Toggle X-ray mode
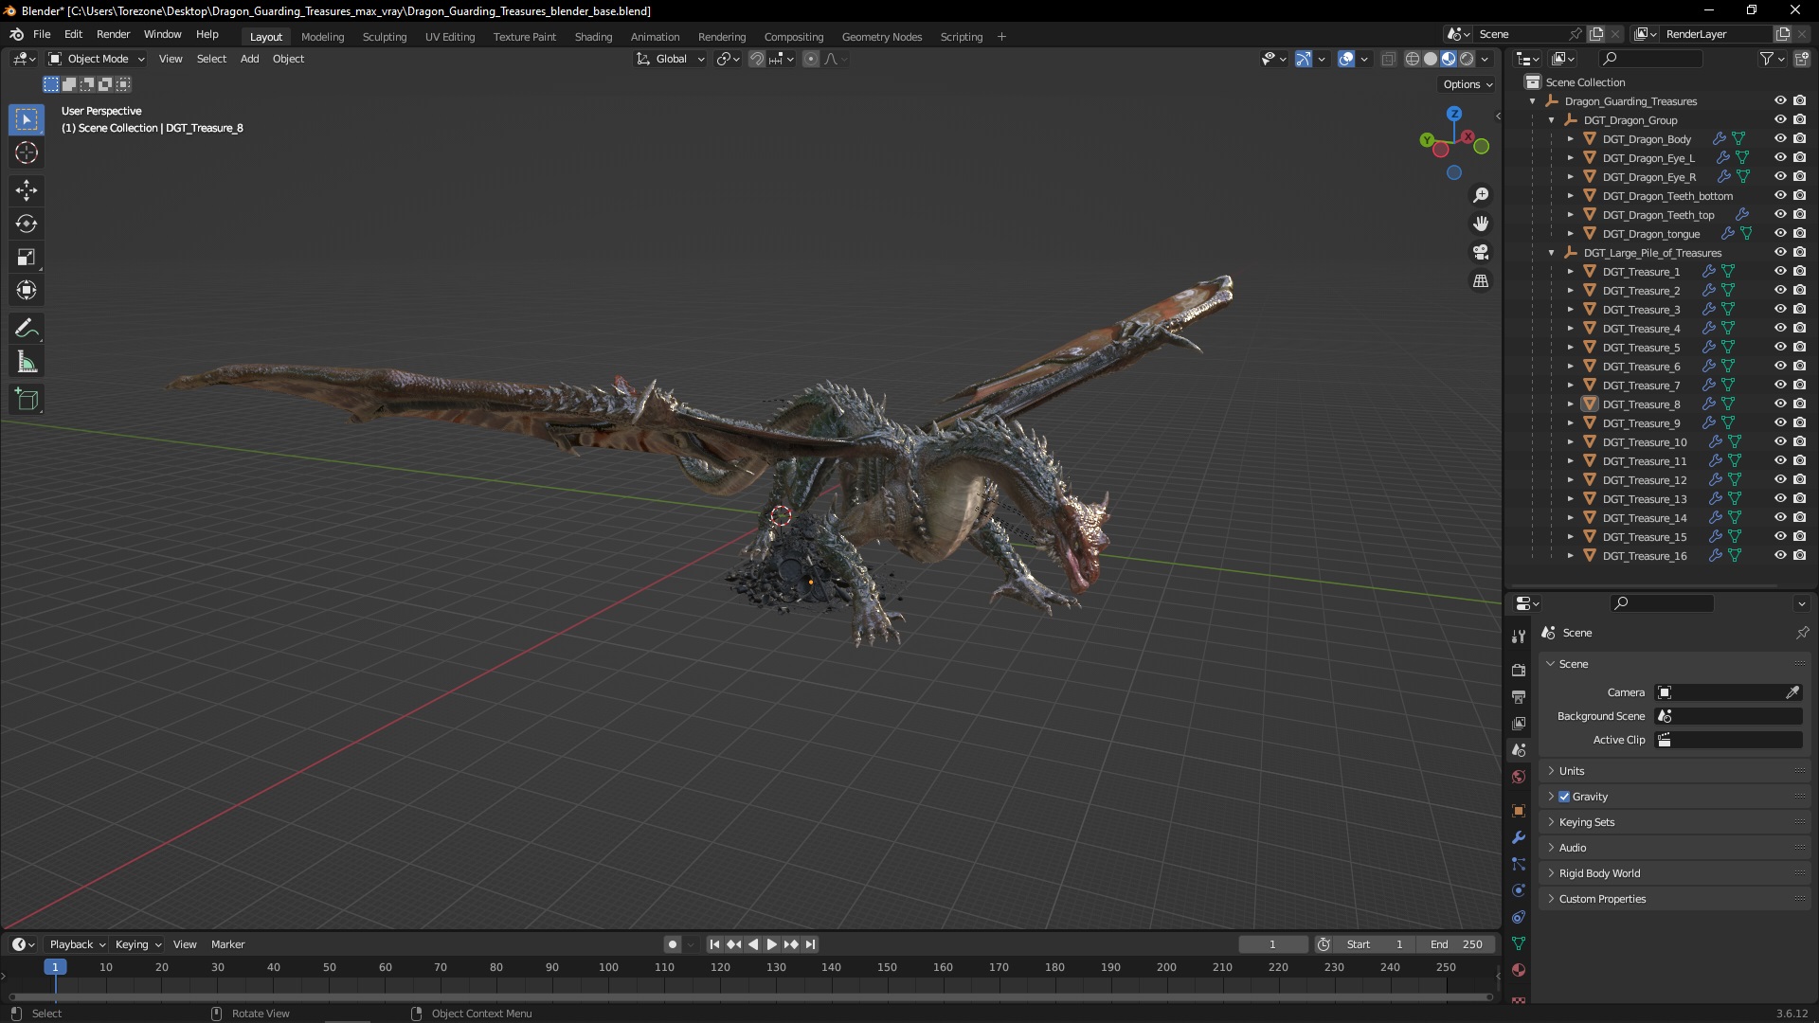Screen dimensions: 1819x1023 [x=1389, y=59]
